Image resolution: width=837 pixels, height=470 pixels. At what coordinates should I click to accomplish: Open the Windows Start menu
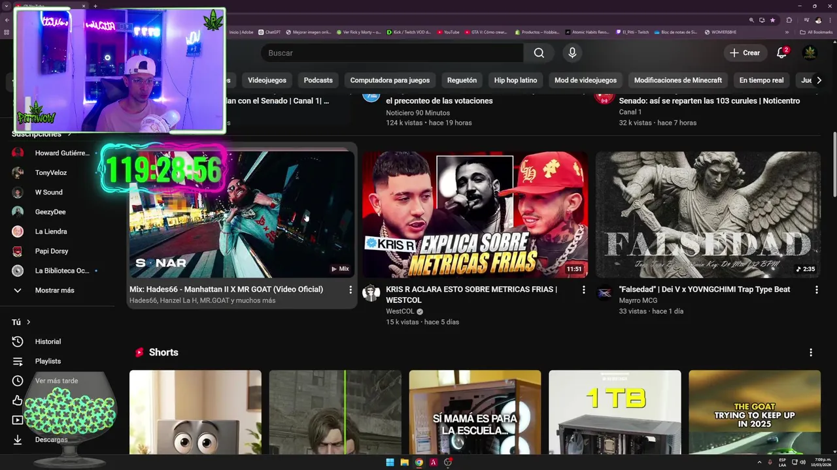[x=390, y=462]
